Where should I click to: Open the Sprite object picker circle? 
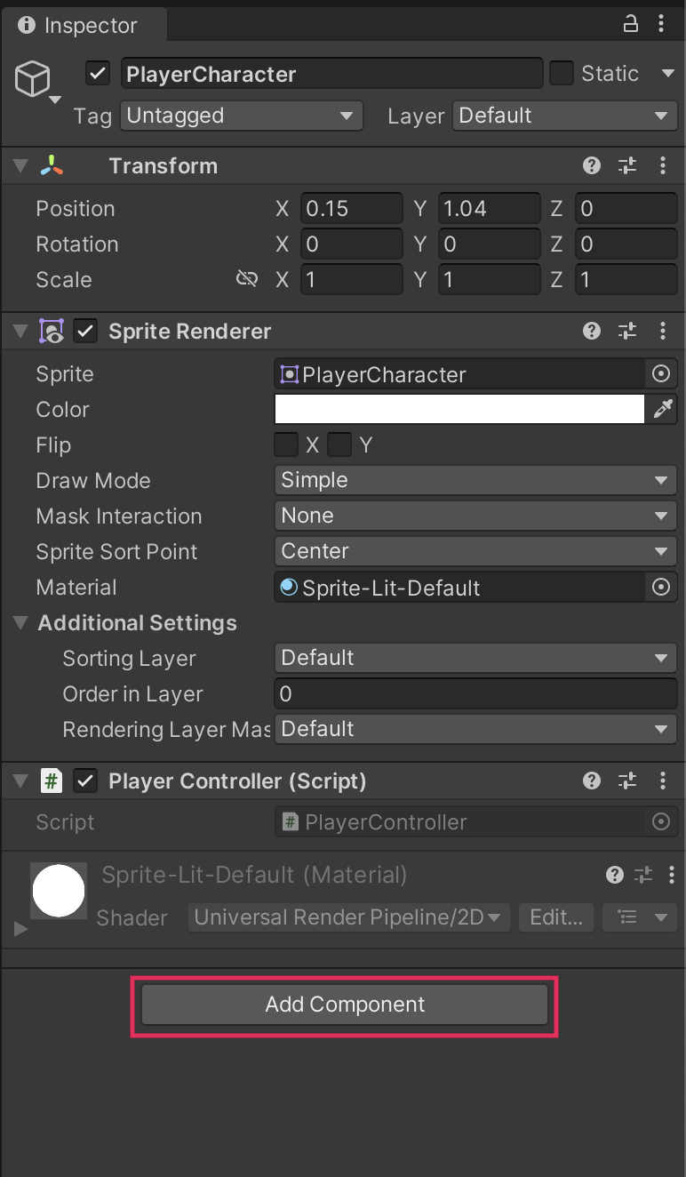[x=660, y=374]
